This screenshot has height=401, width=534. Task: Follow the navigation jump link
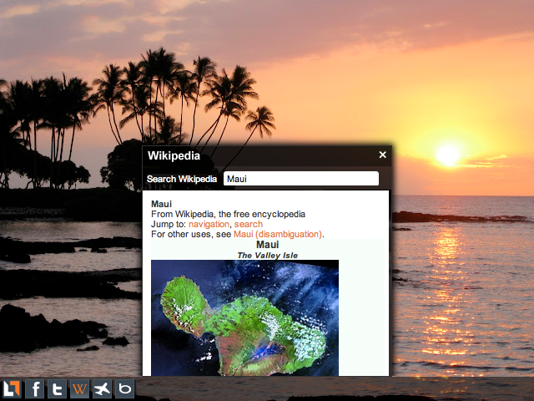[x=209, y=225]
